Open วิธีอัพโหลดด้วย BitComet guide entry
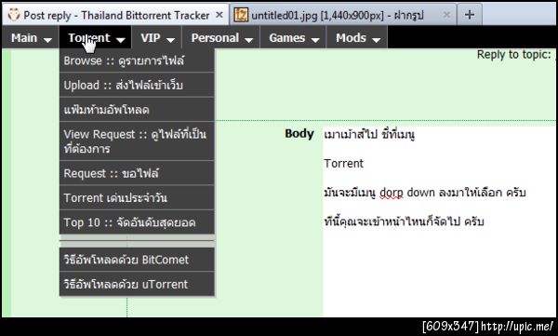The height and width of the screenshot is (336, 558). tap(137, 260)
